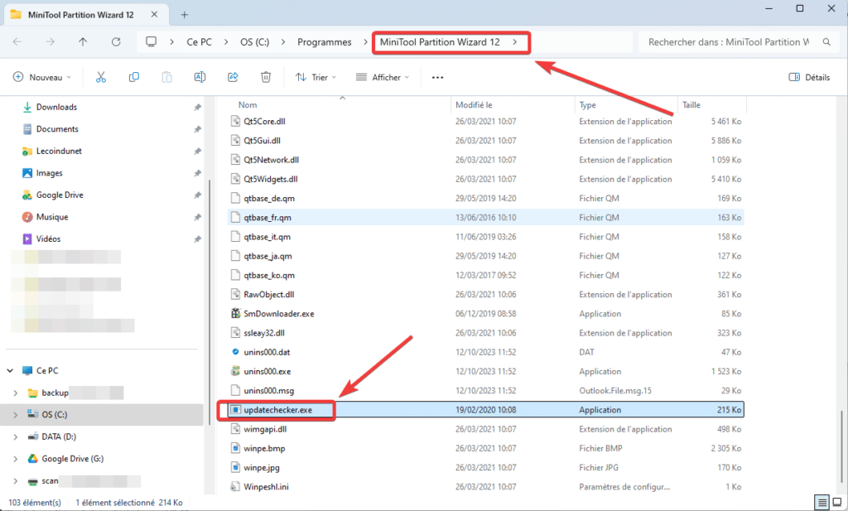Select the file Qt5Widgets.dll

pyautogui.click(x=271, y=179)
